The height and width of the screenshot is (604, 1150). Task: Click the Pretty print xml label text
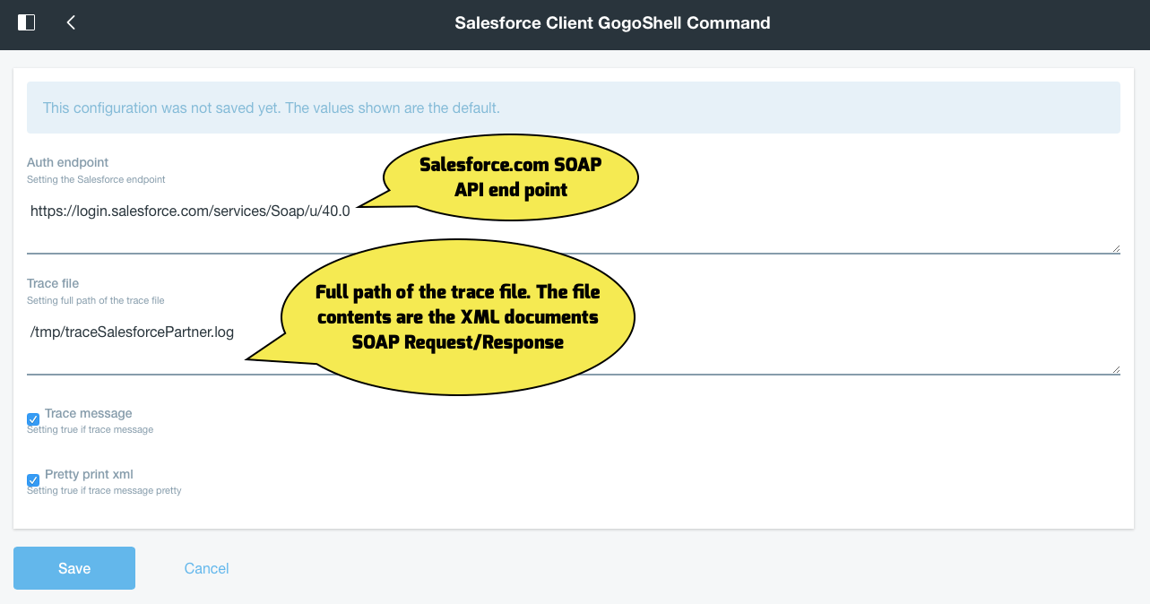(x=89, y=474)
